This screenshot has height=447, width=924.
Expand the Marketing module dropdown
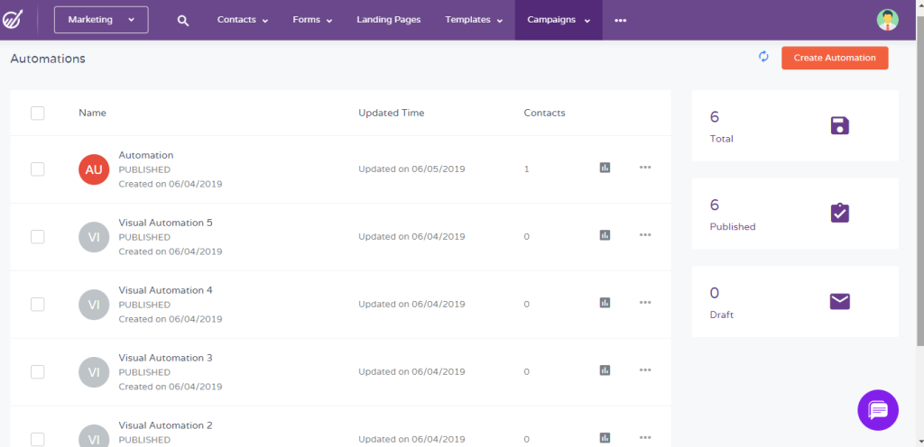[x=101, y=20]
